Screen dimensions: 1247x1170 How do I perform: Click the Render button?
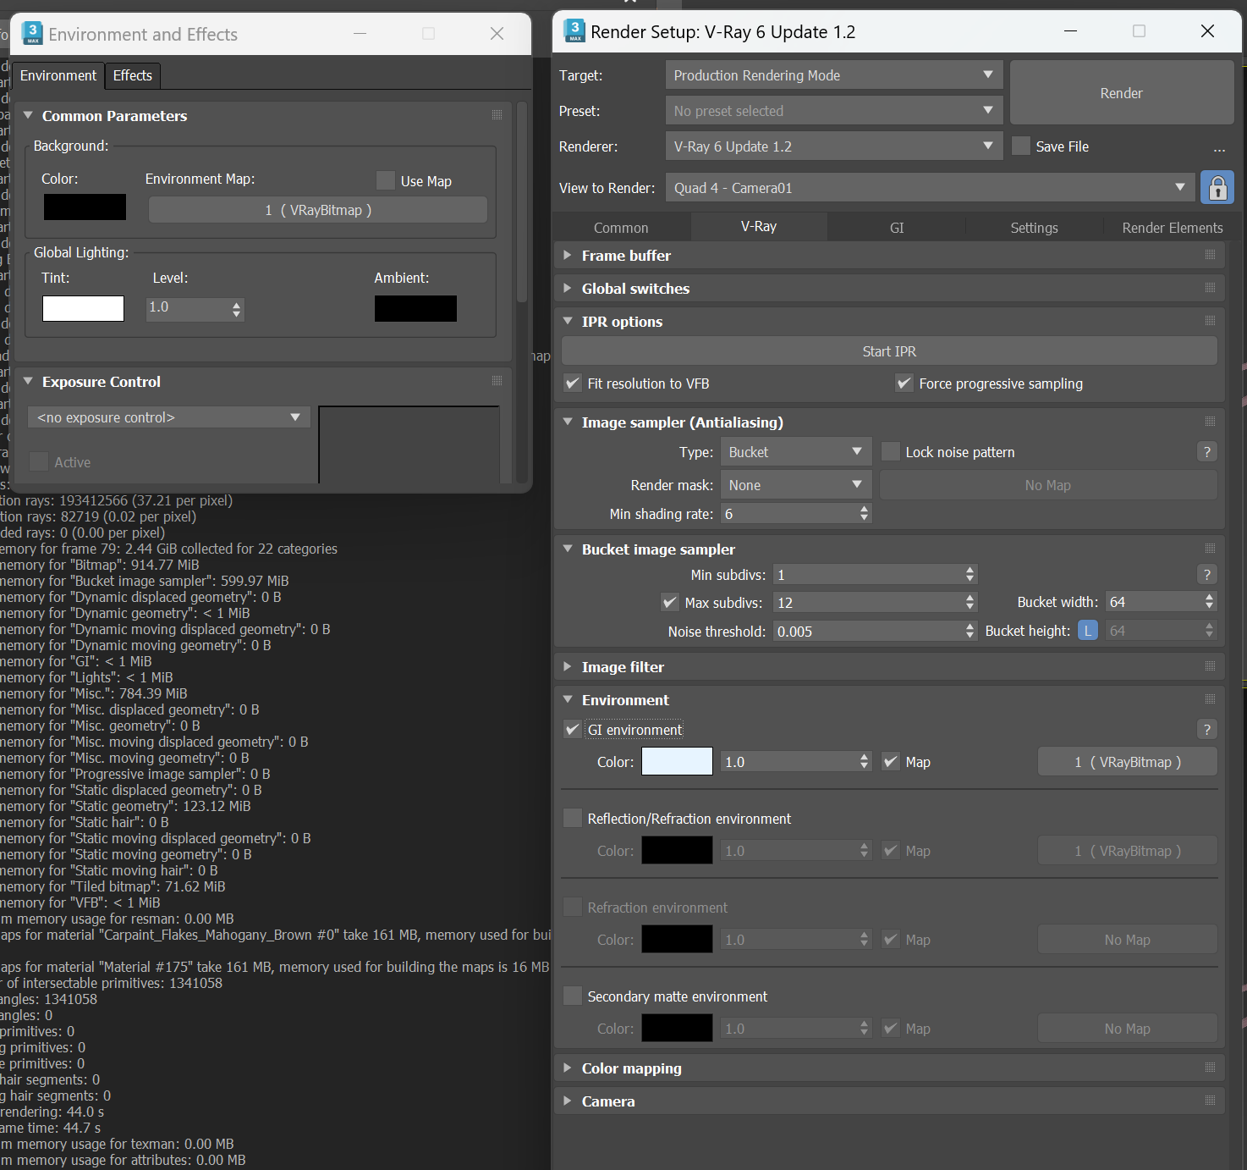click(x=1121, y=92)
